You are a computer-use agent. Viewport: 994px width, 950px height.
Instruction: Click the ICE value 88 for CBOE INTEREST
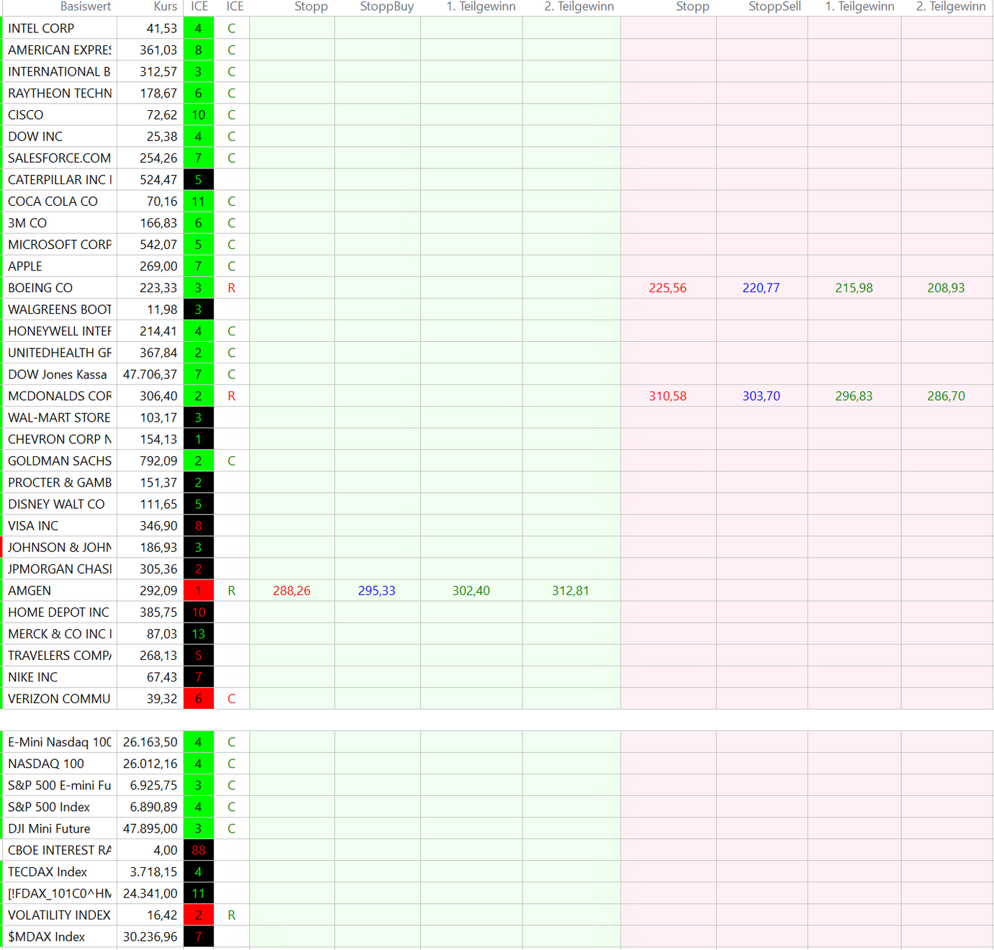[199, 850]
